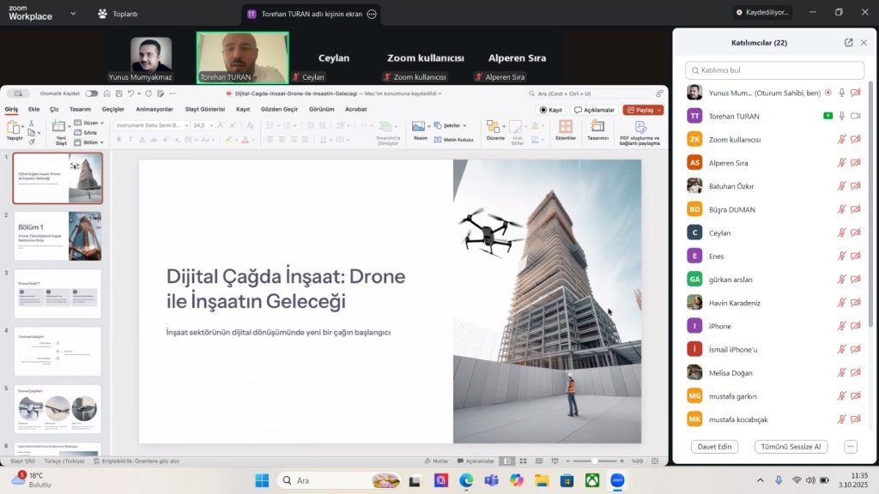Screen dimensions: 879x494
Task: Toggle the Otomatik Kaydet switch
Action: 92,93
